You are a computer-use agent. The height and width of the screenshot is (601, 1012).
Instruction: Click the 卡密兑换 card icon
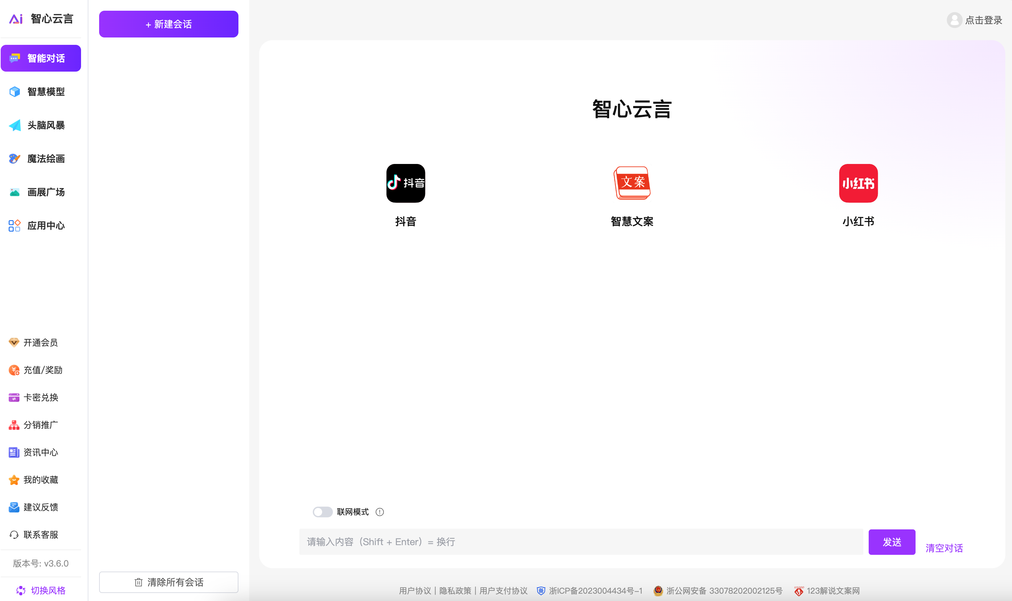click(14, 397)
